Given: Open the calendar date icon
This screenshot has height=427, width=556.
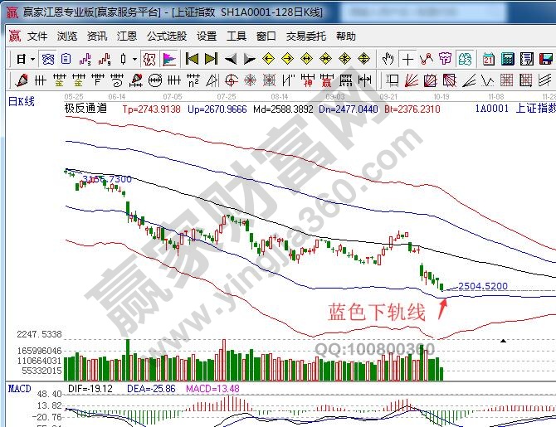Looking at the screenshot, I should point(487,59).
